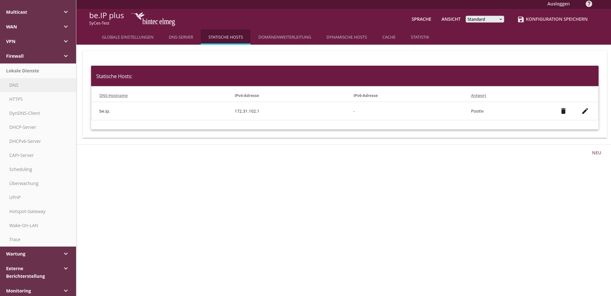This screenshot has width=611, height=296.
Task: Delete the be.ip. static host entry
Action: click(x=563, y=111)
